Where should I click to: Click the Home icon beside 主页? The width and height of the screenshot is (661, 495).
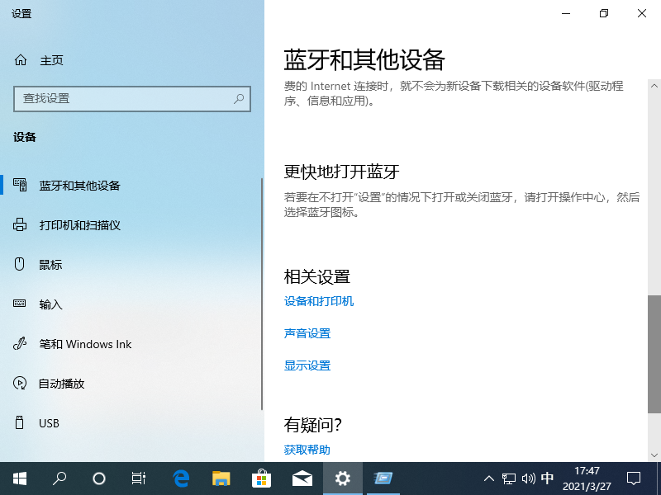(x=21, y=60)
